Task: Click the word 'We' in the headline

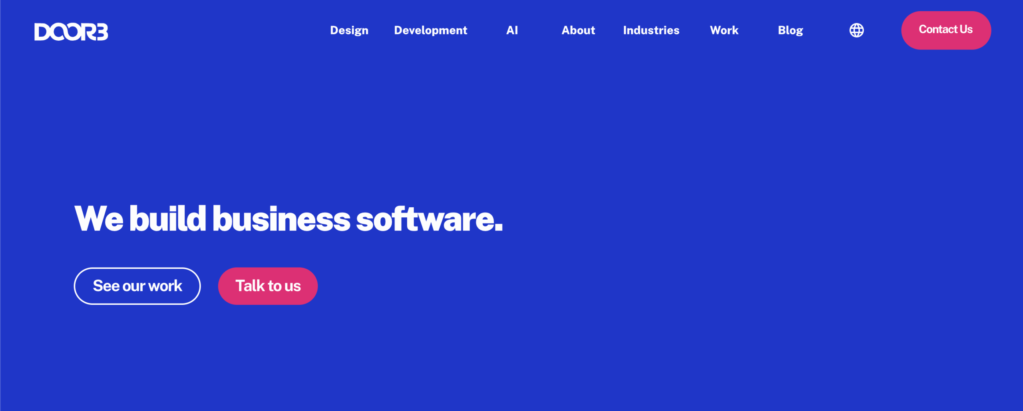Action: [x=99, y=219]
